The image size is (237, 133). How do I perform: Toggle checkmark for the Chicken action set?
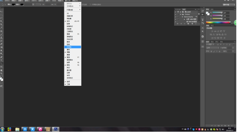tap(176, 14)
